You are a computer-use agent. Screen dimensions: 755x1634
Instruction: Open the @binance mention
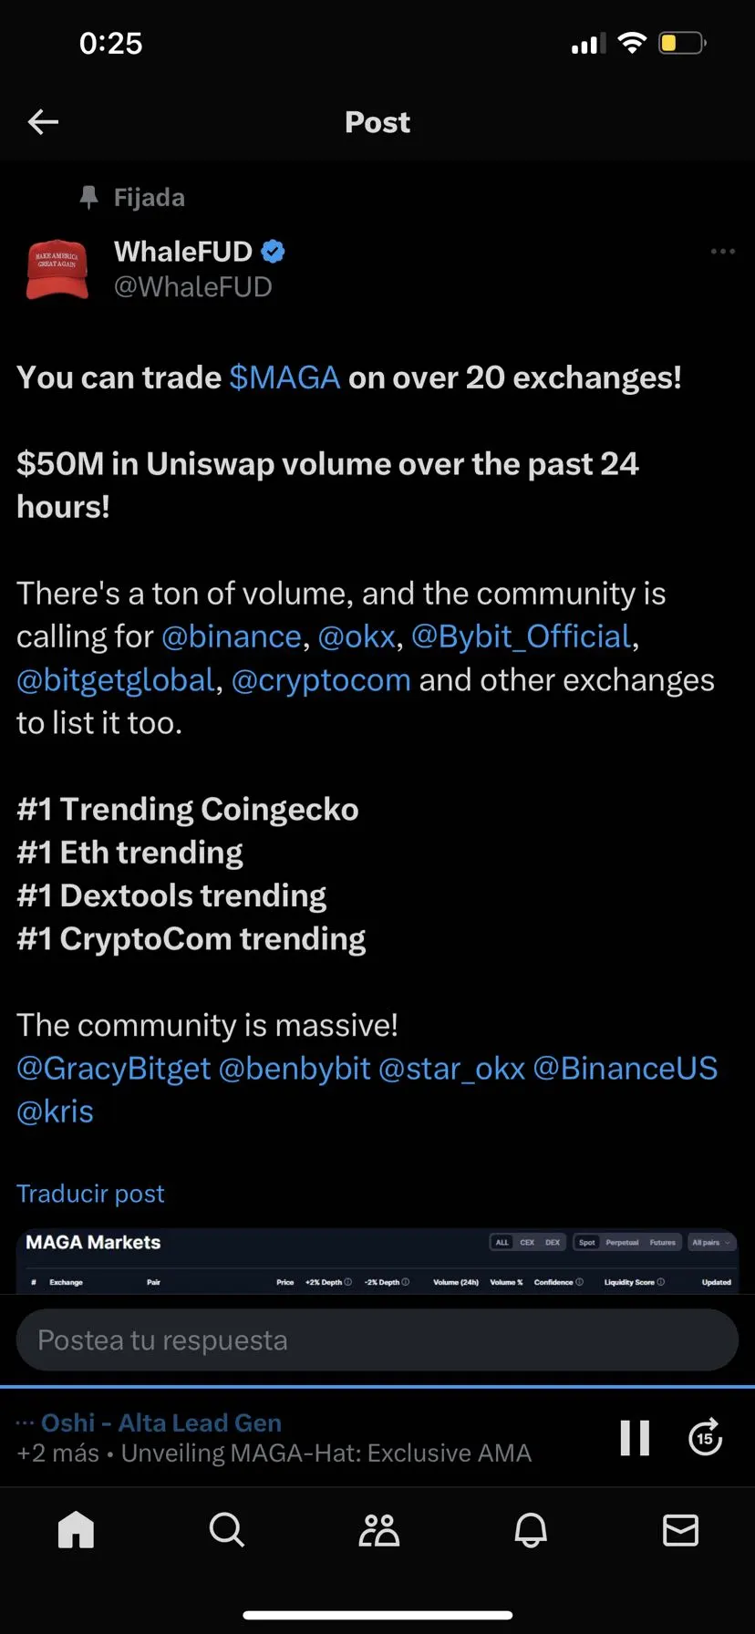[232, 636]
